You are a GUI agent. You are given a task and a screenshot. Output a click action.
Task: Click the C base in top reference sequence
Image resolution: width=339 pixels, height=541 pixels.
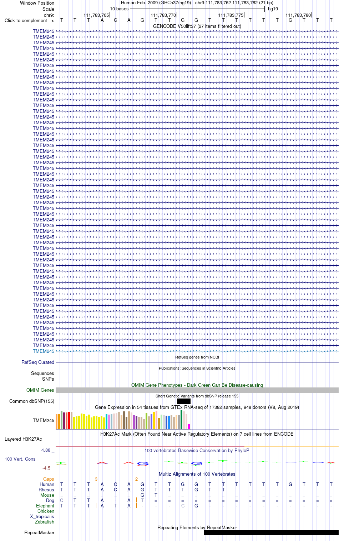(115, 20)
